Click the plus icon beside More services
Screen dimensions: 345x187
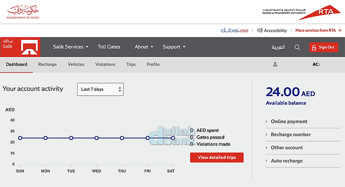point(340,30)
